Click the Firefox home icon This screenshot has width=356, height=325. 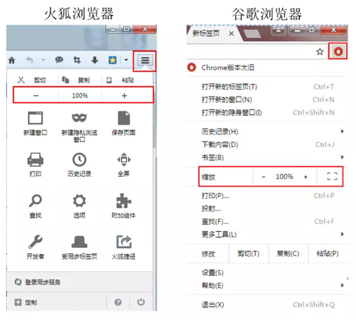pos(12,60)
